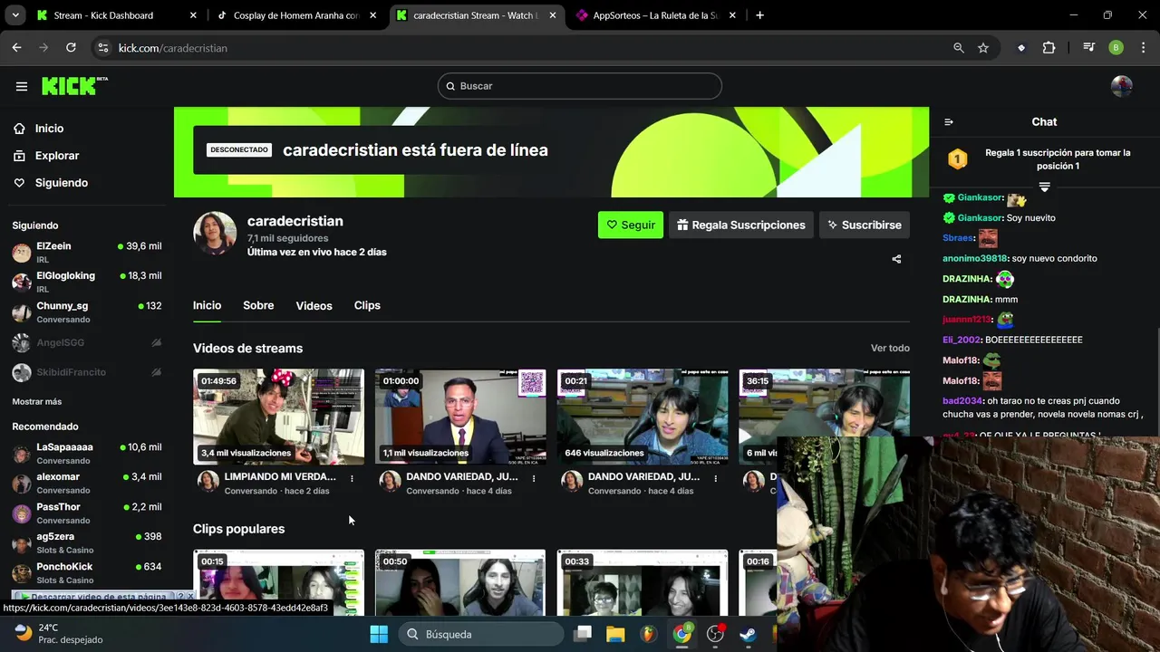
Task: Open the Kick hamburger menu
Action: click(22, 86)
